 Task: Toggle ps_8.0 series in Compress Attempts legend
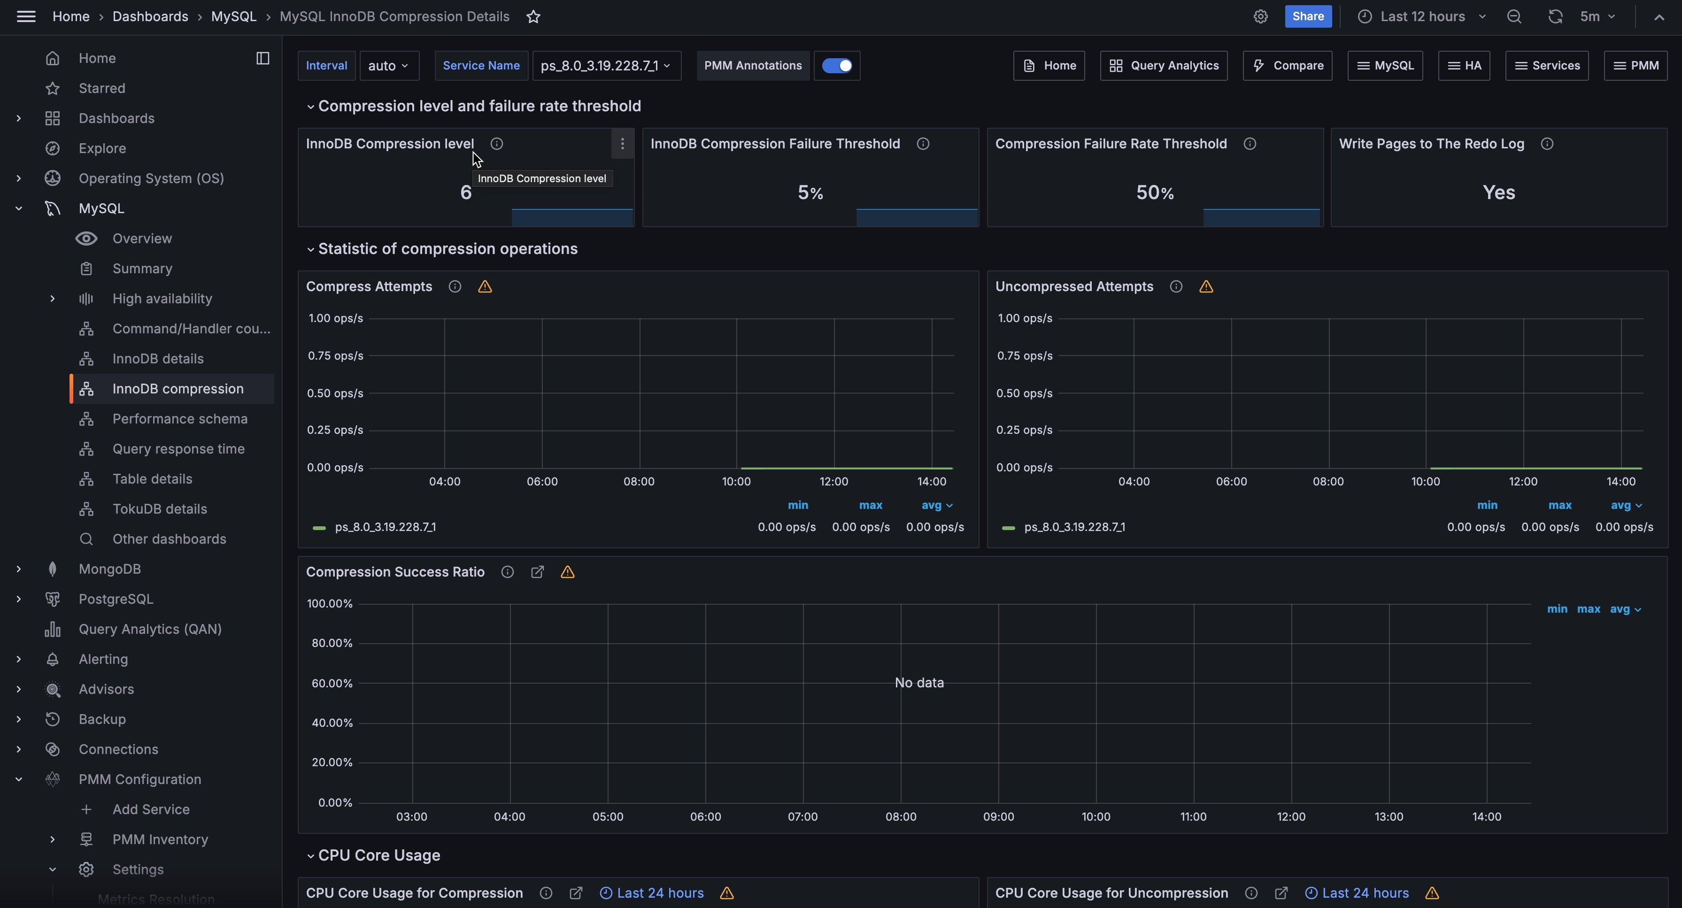click(x=385, y=527)
